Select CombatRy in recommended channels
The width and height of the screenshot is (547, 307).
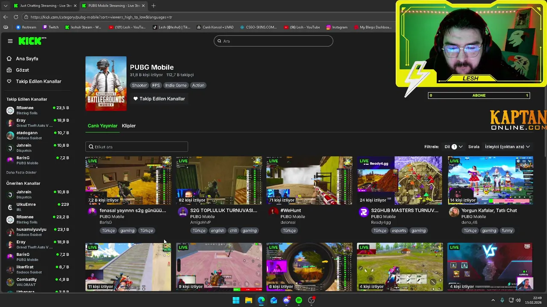(38, 282)
